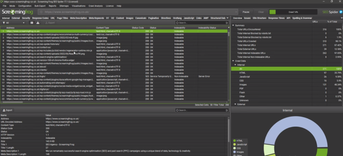The width and height of the screenshot is (343, 156).
Task: Click Total URLs Crawled summary row
Action: tap(287, 41)
